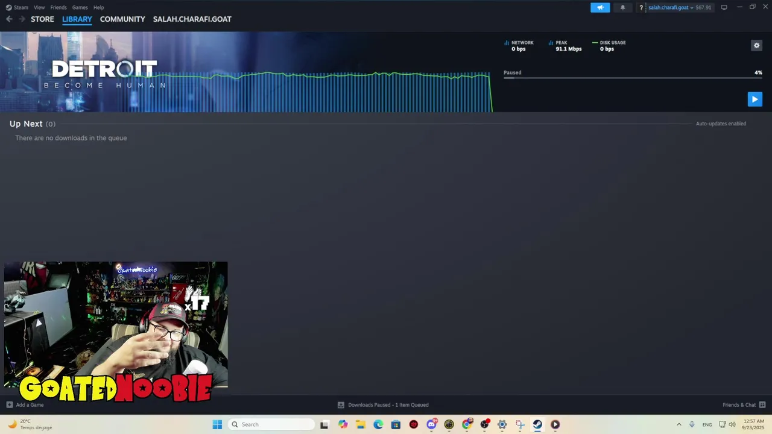Click the wallet balance $67.91
Viewport: 772px width, 434px height.
(x=703, y=7)
